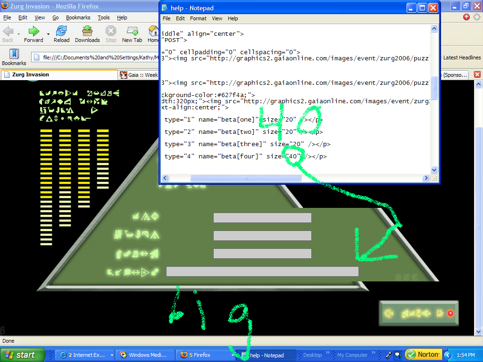
Task: Click the second gray puzzle input field
Action: [x=262, y=236]
